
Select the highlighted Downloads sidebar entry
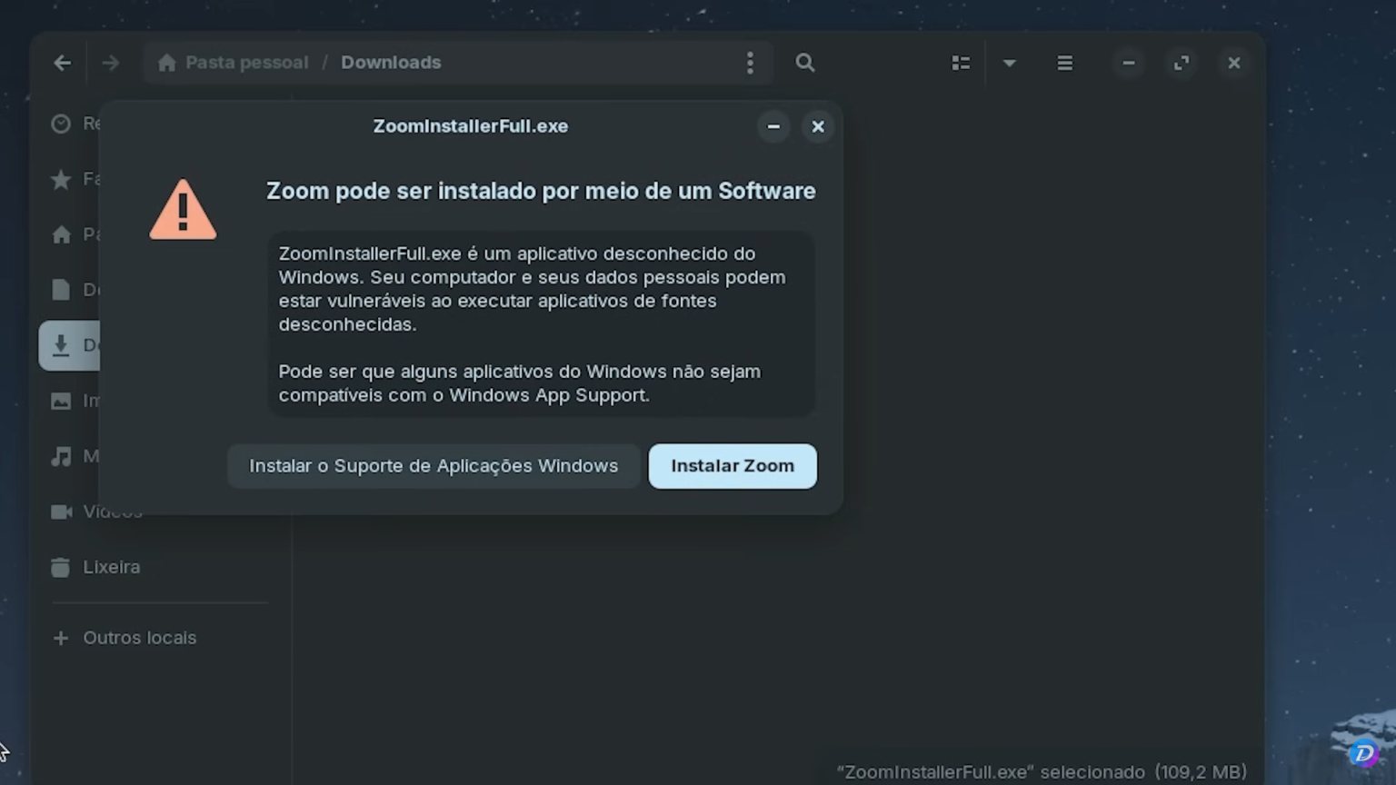click(61, 345)
